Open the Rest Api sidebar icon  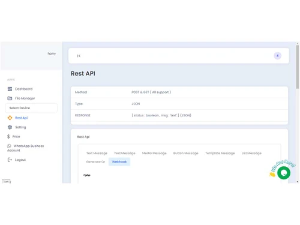coord(10,118)
